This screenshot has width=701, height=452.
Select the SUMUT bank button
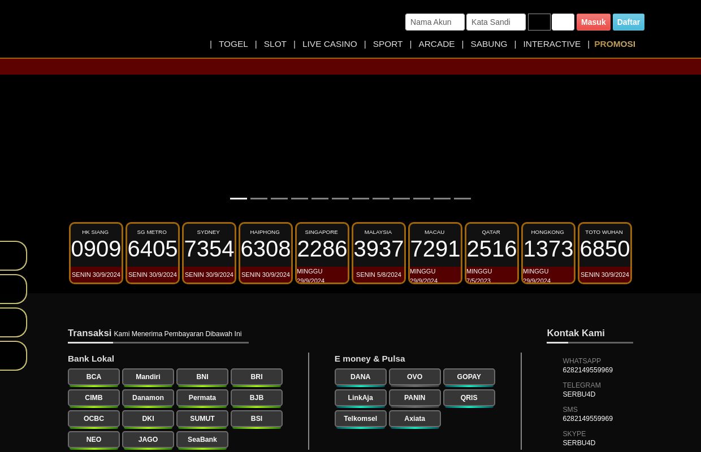point(202,419)
